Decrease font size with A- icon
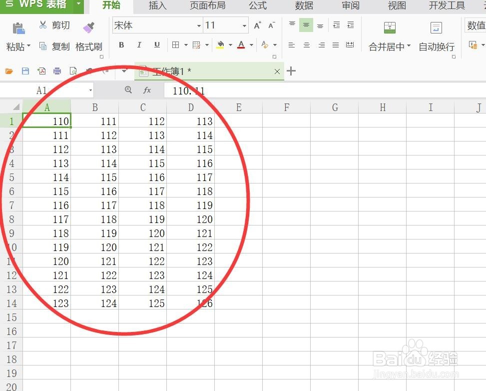The image size is (486, 391). (272, 25)
